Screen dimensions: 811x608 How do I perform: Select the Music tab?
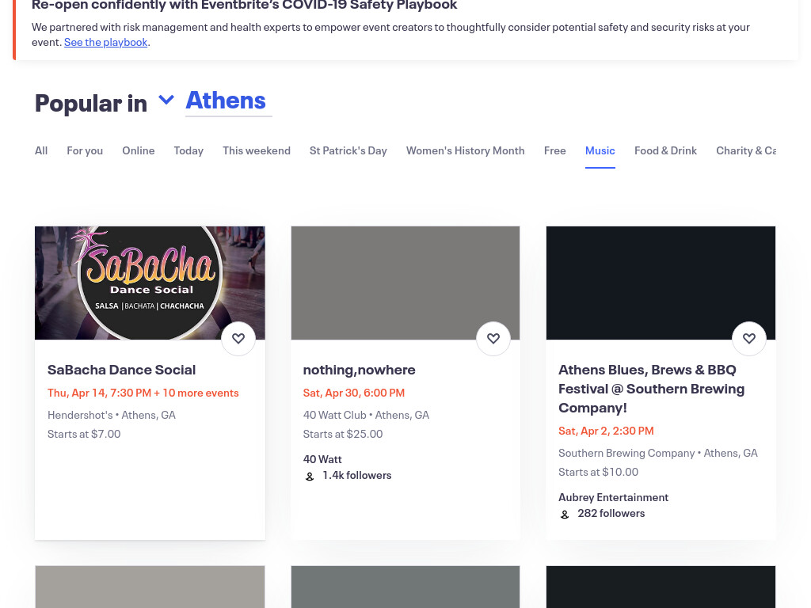[600, 150]
